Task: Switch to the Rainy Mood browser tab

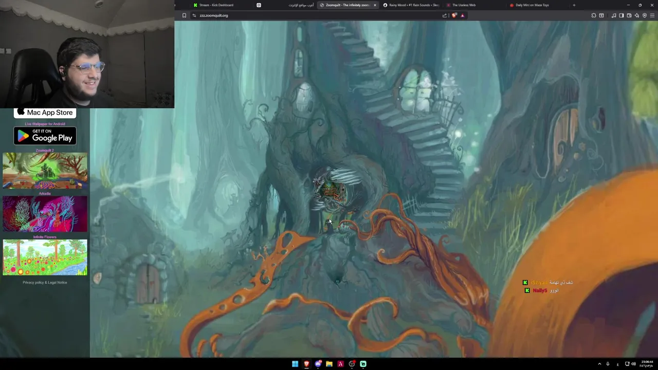Action: 411,5
